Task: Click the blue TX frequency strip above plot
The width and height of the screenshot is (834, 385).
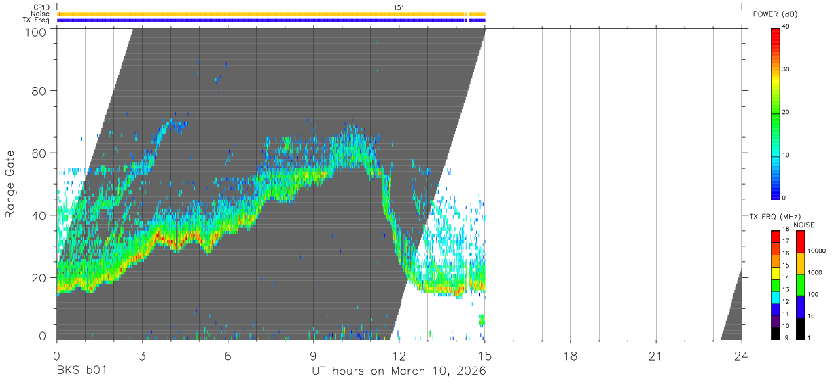Action: tap(271, 20)
